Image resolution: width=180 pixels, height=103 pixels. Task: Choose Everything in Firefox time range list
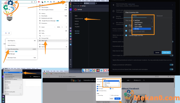111,86
